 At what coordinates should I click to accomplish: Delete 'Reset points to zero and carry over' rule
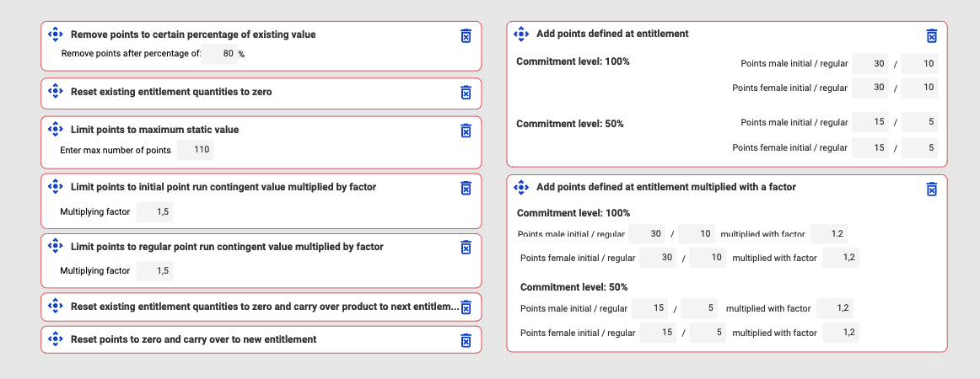click(466, 340)
